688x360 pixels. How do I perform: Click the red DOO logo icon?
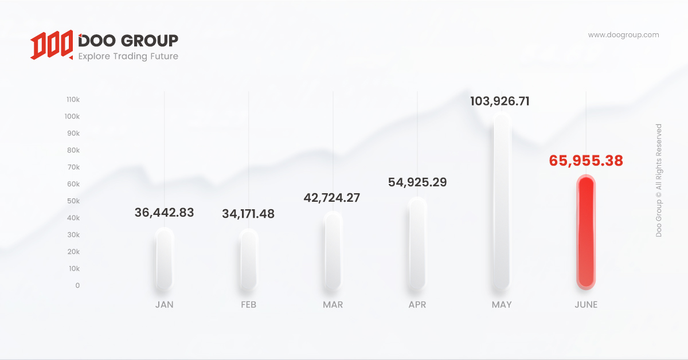pyautogui.click(x=52, y=46)
